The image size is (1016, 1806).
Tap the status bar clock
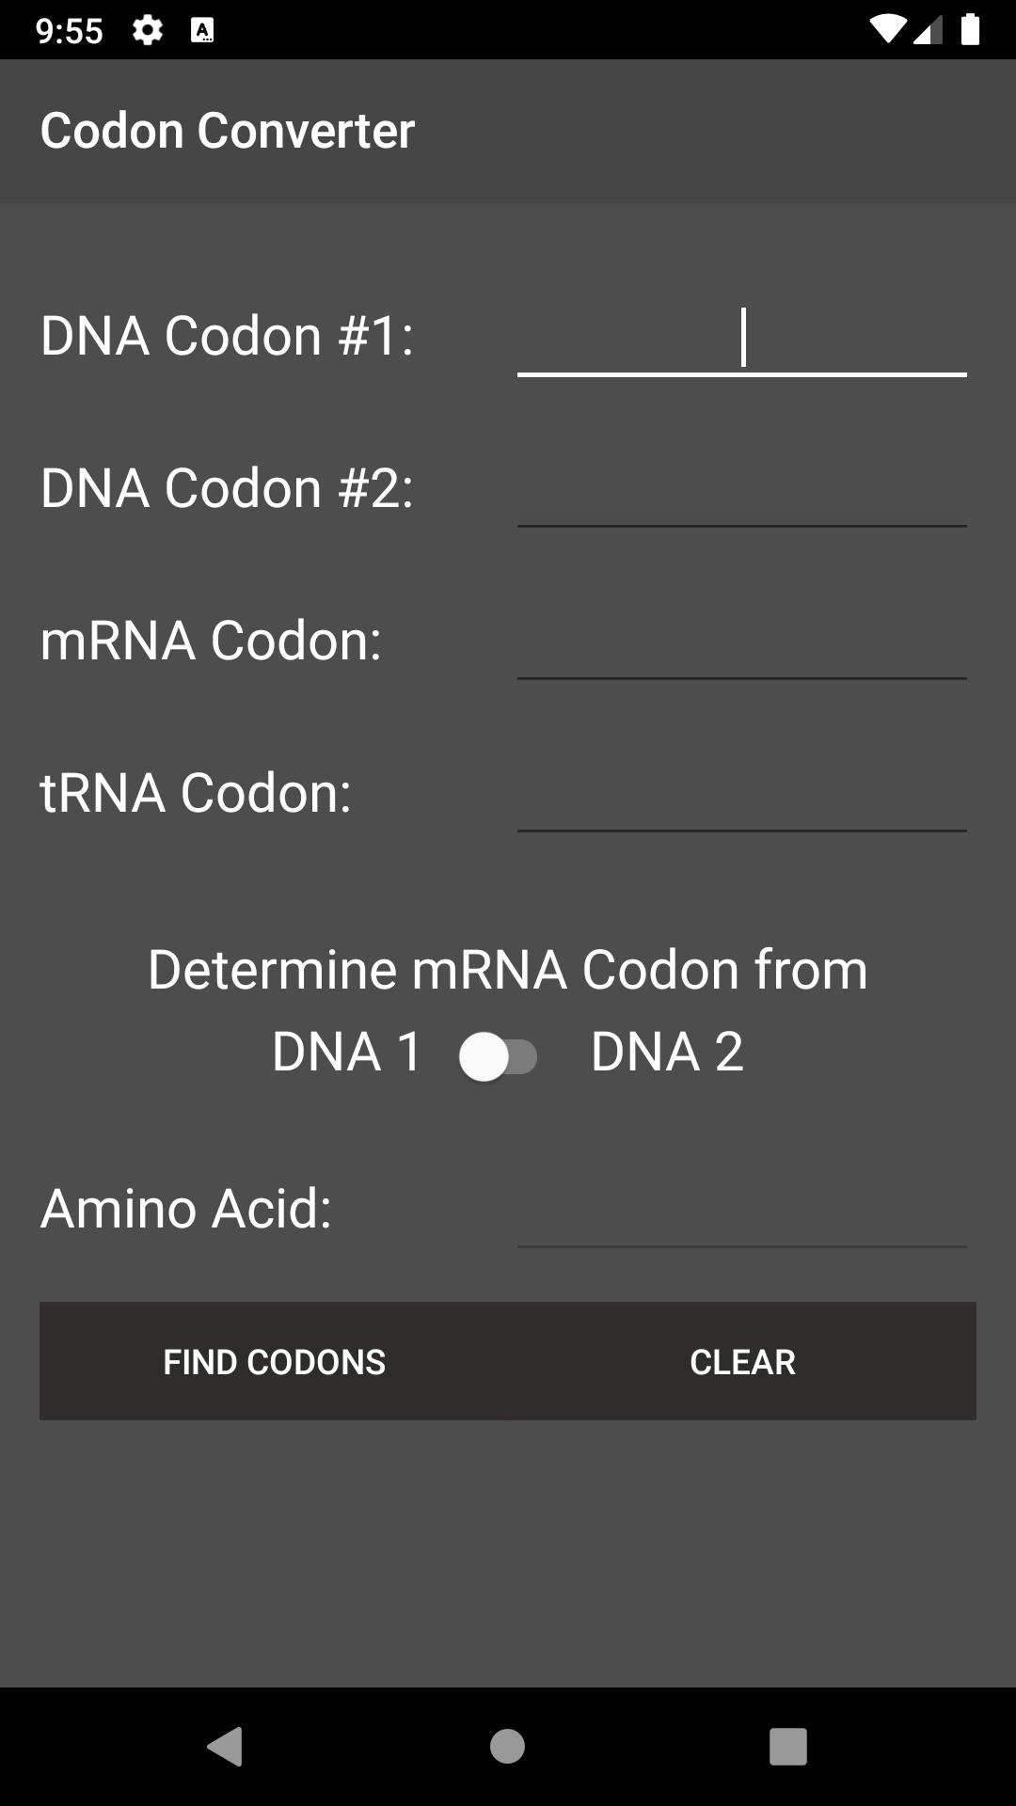(x=69, y=31)
